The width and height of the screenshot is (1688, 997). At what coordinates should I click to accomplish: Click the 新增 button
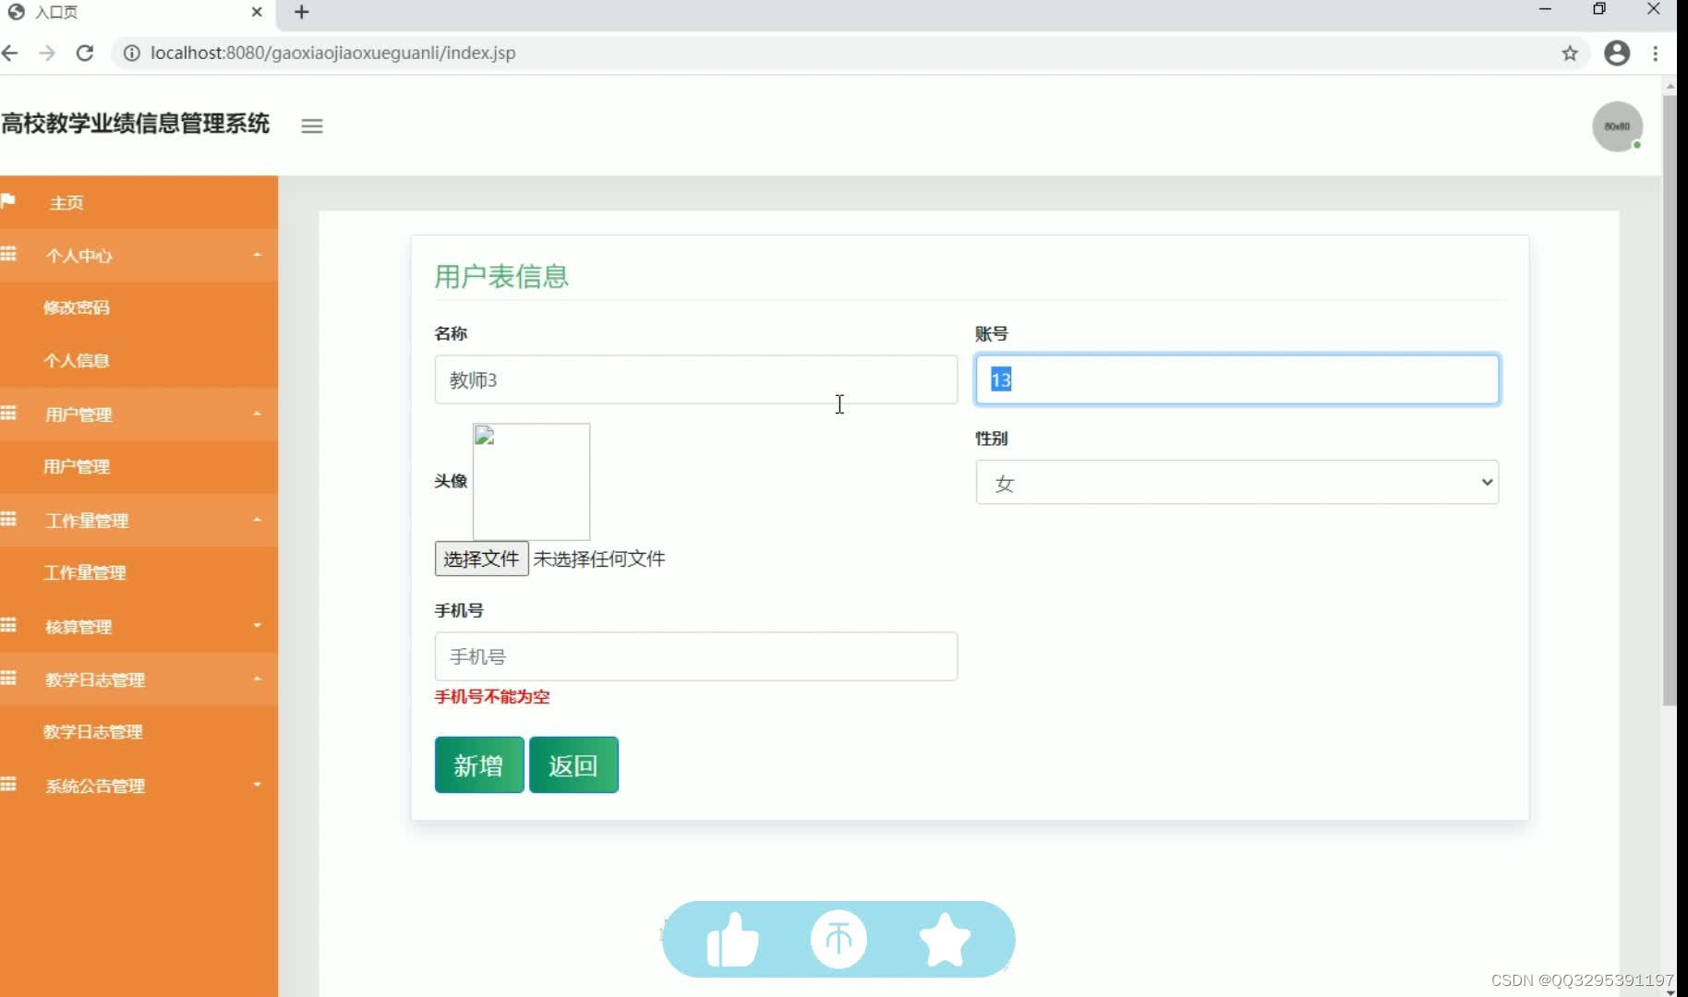click(x=479, y=765)
